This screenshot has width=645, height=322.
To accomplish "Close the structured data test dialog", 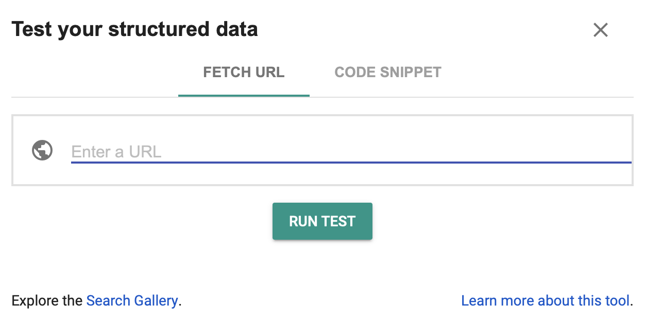I will click(600, 30).
